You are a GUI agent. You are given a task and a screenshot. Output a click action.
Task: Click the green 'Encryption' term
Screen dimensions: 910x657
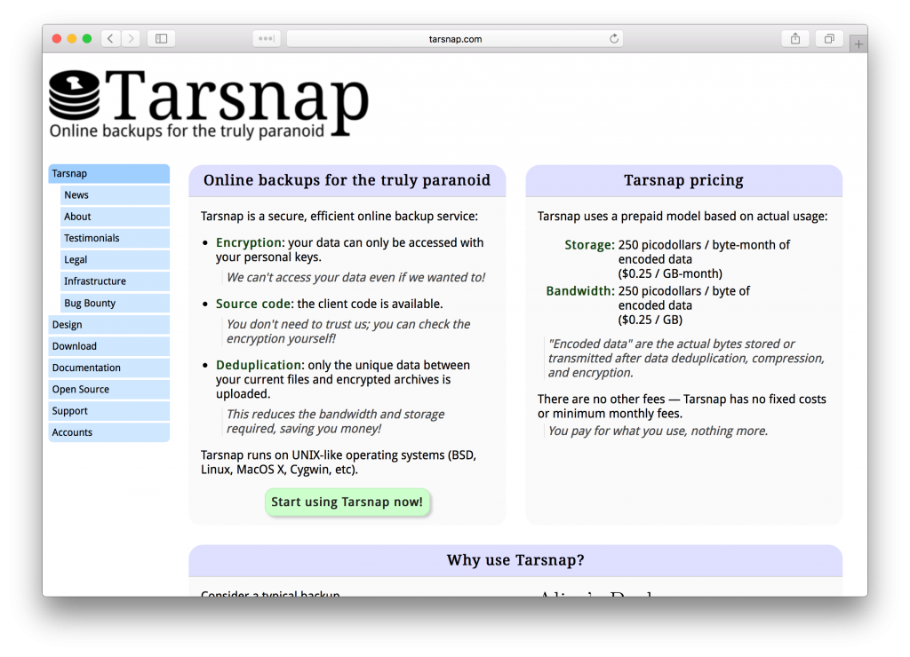[249, 243]
